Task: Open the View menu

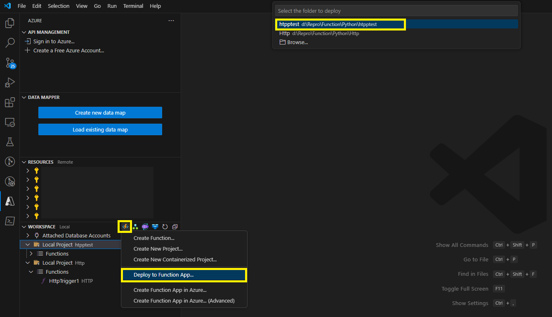Action: click(82, 6)
